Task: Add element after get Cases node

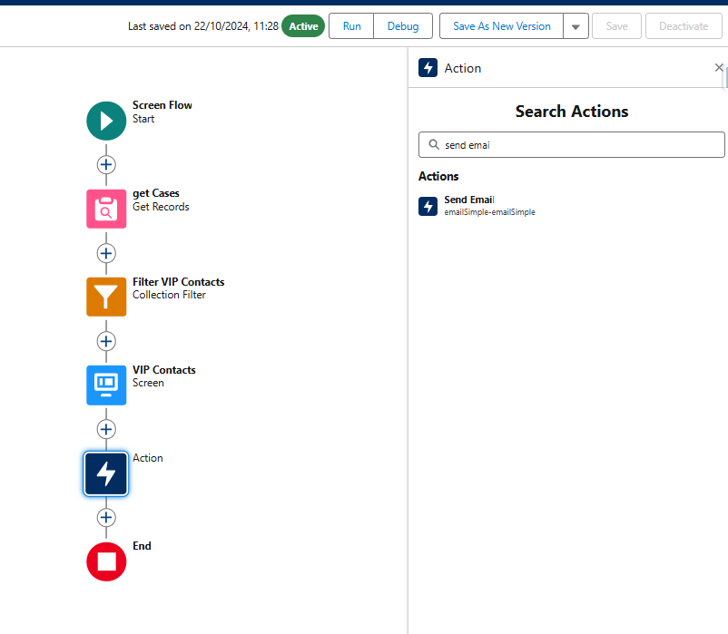Action: coord(106,253)
